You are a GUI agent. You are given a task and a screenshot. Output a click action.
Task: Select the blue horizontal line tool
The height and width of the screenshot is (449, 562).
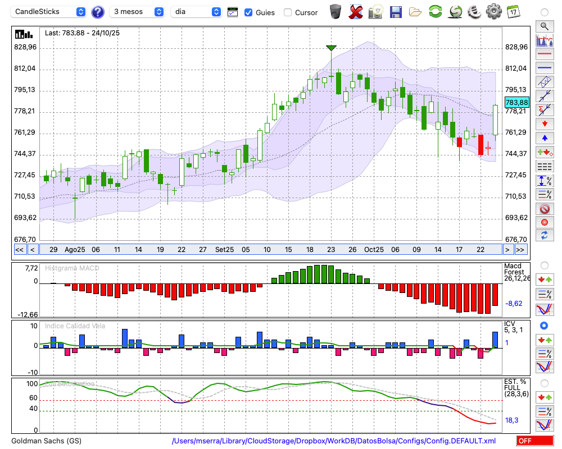(x=544, y=68)
